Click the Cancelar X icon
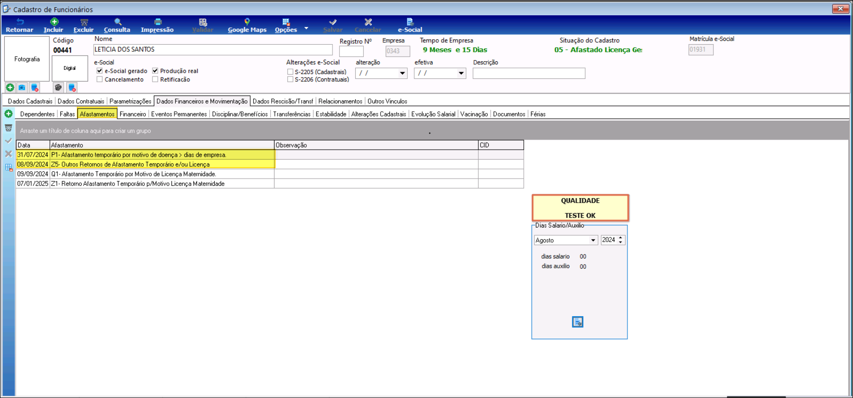 368,22
